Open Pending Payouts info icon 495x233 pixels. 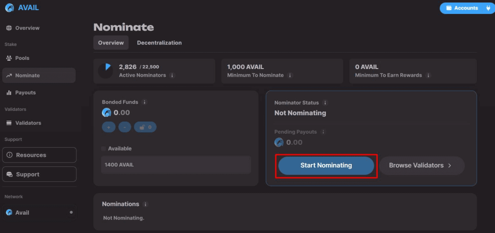click(x=323, y=132)
